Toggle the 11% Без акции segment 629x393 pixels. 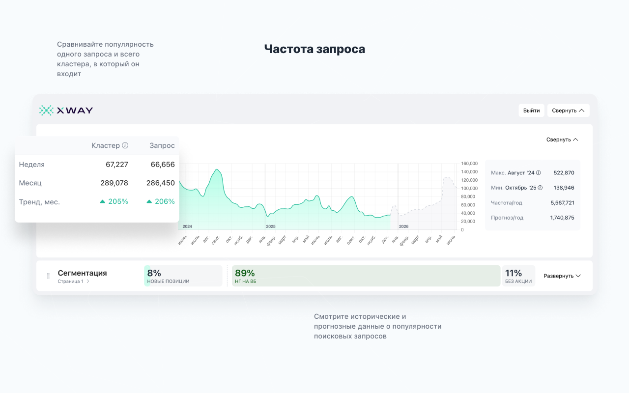tap(519, 276)
